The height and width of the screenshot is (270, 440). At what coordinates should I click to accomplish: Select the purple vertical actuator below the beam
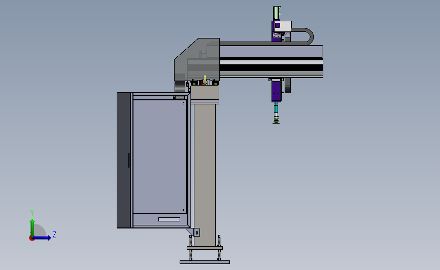[277, 91]
